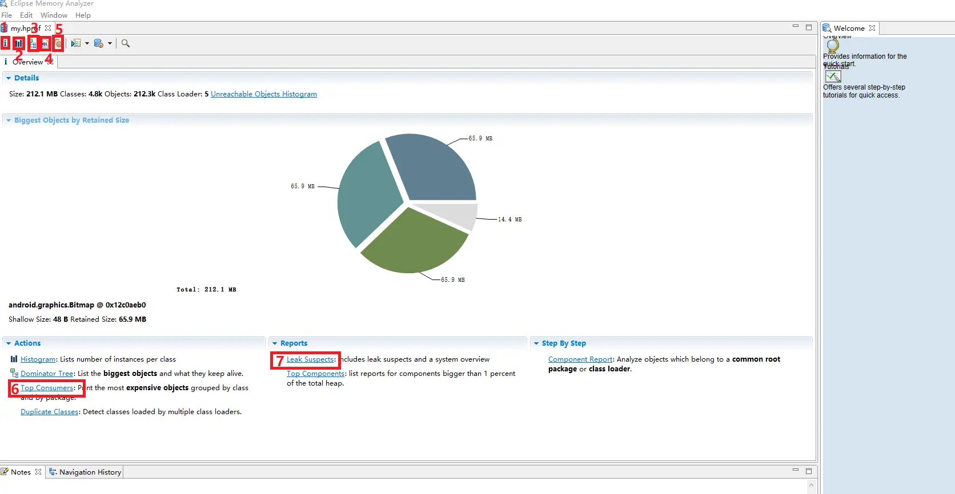Open dropdown beside the Query Browser icon

pyautogui.click(x=110, y=43)
